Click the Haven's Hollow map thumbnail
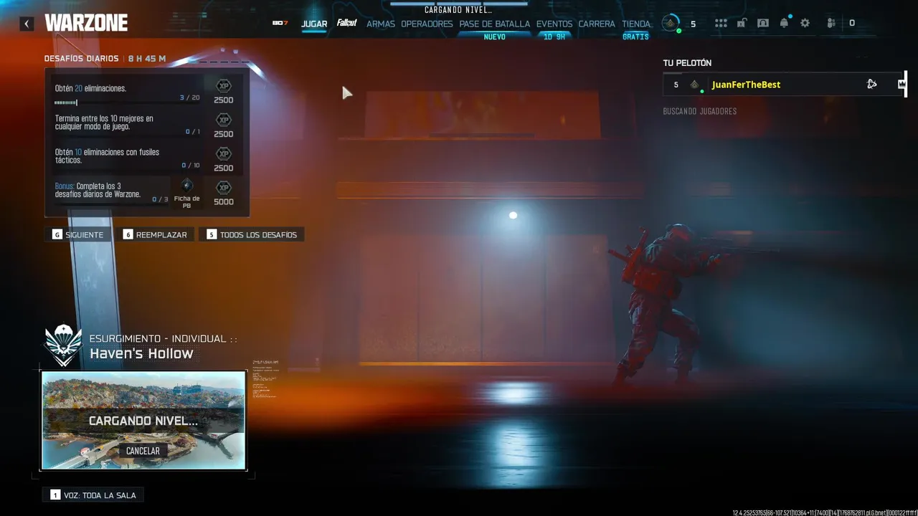This screenshot has width=918, height=516. click(x=143, y=420)
